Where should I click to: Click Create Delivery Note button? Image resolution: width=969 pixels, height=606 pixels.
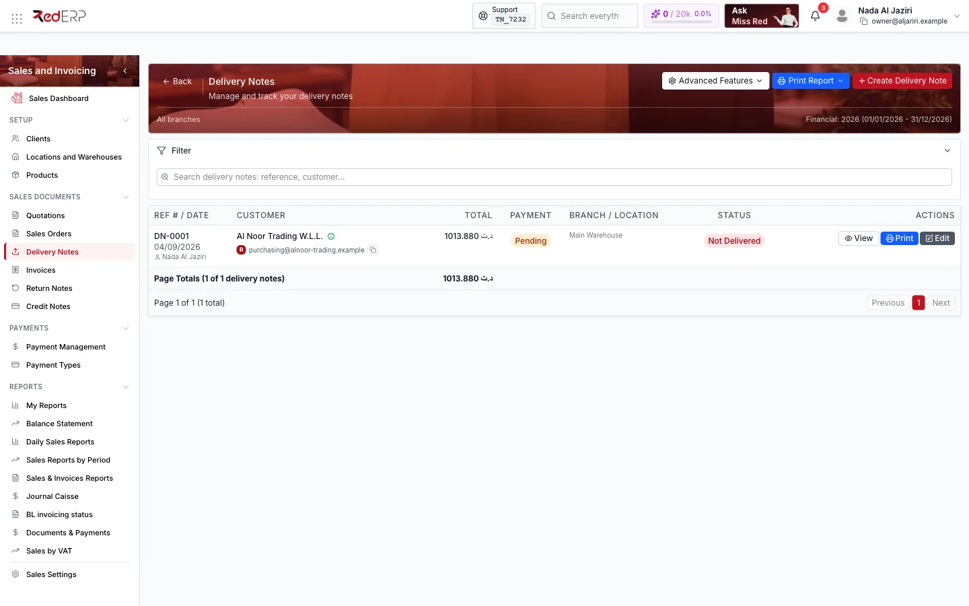tap(902, 81)
